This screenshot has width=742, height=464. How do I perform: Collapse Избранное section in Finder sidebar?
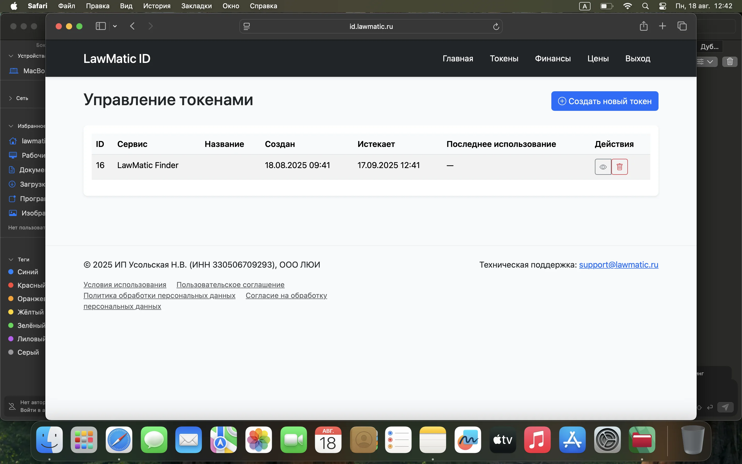(x=11, y=126)
